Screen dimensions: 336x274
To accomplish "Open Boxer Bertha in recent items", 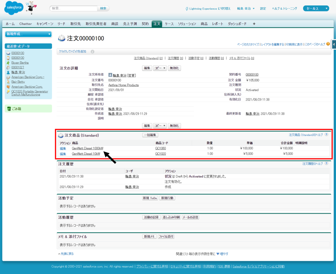I will point(20,63).
